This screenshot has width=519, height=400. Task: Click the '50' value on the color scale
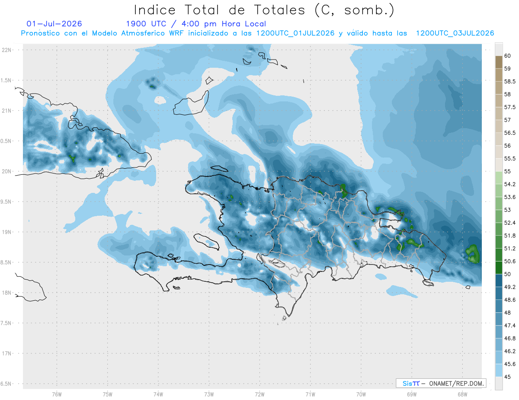coord(507,274)
